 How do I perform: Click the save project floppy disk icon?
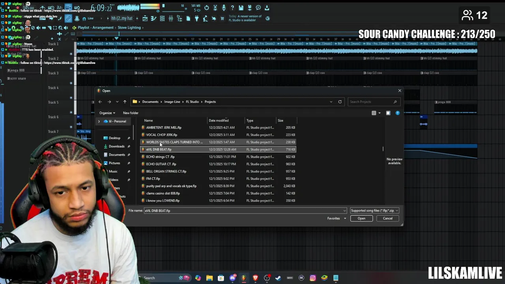(x=241, y=7)
